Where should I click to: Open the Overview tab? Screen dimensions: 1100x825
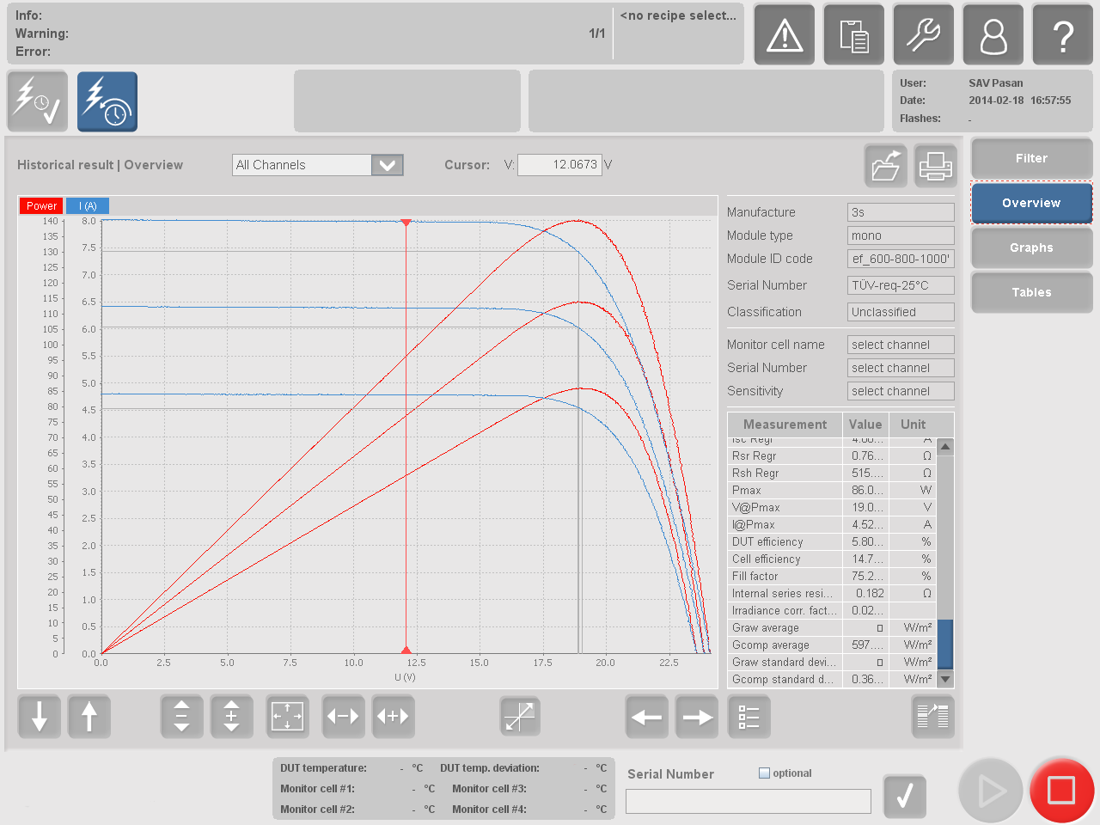point(1031,203)
